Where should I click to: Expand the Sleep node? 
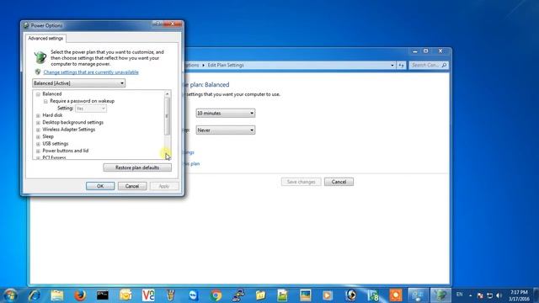tap(38, 136)
